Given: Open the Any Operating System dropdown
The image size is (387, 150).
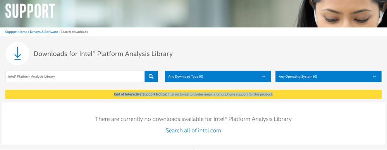Looking at the screenshot, I should tap(328, 77).
